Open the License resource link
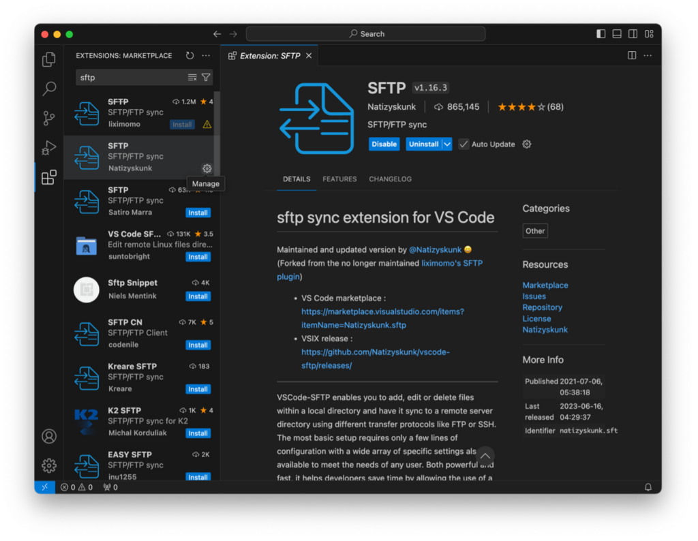This screenshot has width=698, height=541. click(536, 319)
